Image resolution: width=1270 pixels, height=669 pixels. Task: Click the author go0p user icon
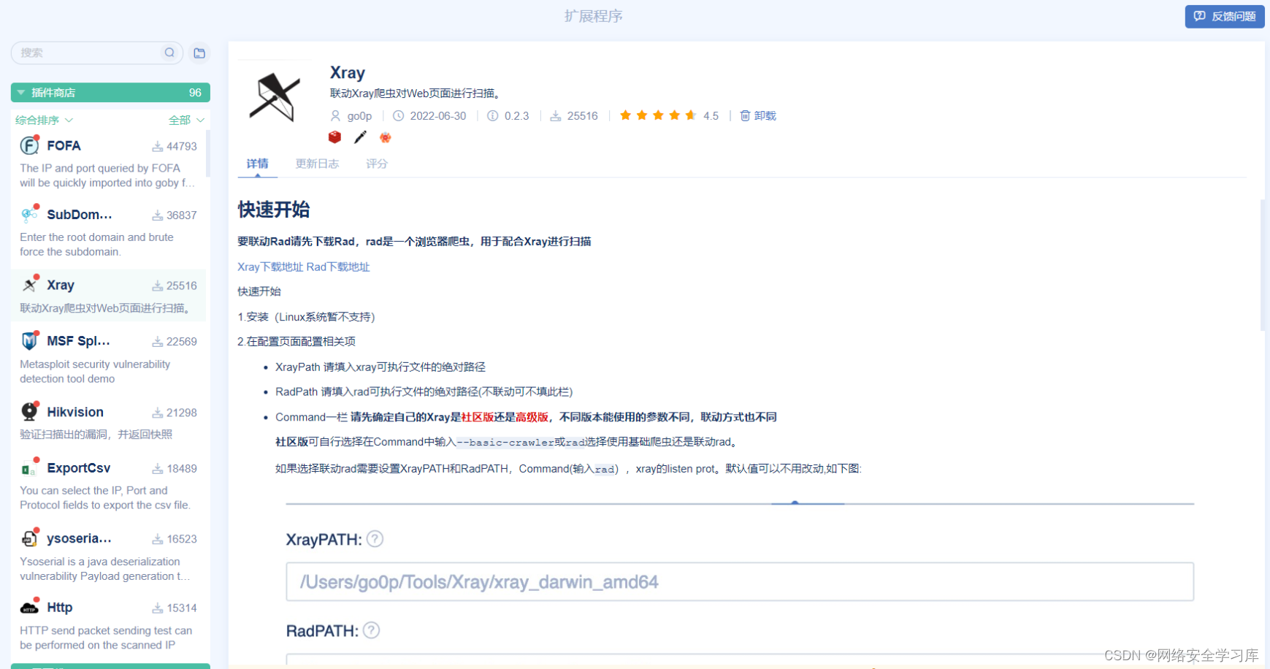[x=335, y=115]
